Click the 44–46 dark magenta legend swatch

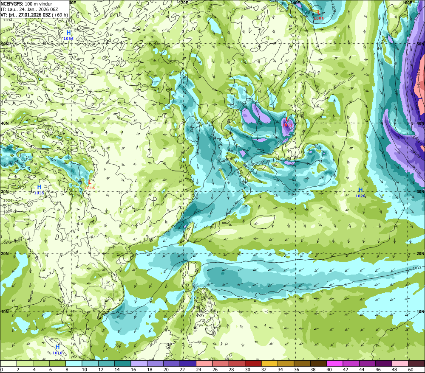[x=368, y=363]
